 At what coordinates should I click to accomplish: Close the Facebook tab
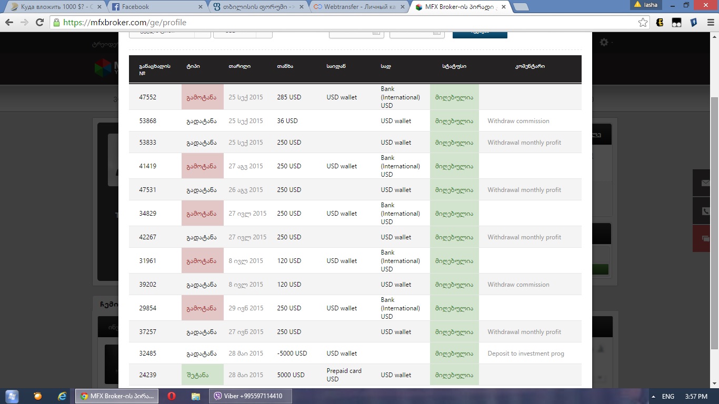coord(200,7)
